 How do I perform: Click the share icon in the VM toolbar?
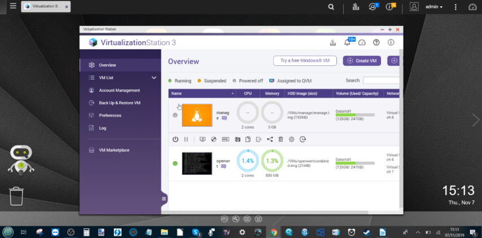(270, 139)
